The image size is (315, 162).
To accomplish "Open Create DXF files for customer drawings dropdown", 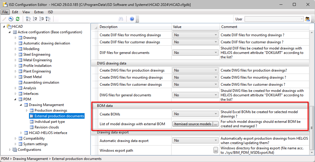I will click(196, 42).
